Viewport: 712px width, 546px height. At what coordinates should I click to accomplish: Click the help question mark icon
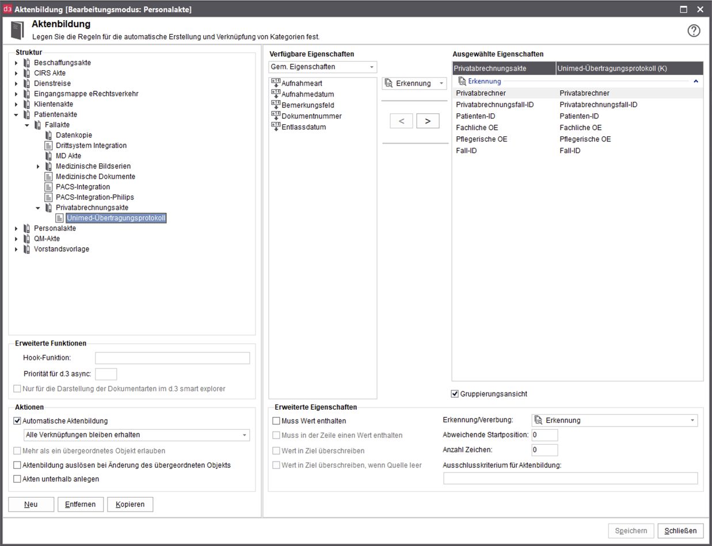(694, 31)
